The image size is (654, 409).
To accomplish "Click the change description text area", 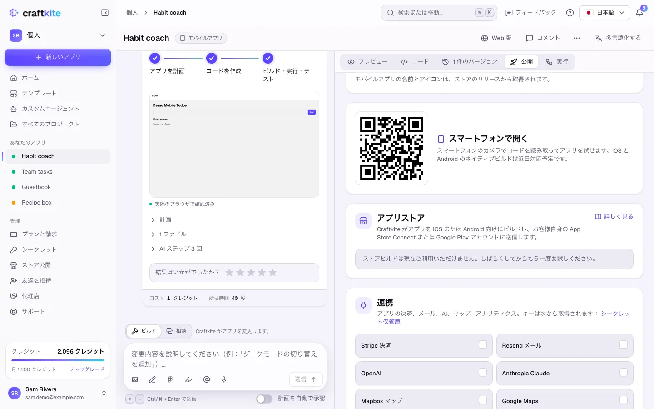I will point(225,359).
